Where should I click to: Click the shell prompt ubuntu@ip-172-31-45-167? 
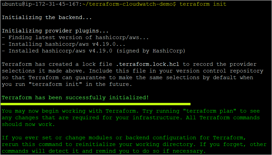click(x=41, y=4)
